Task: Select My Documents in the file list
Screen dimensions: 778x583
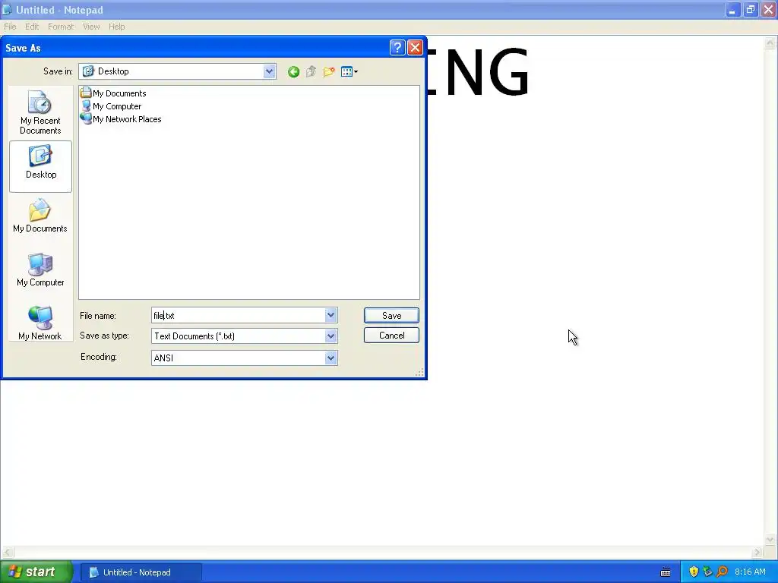Action: [x=113, y=93]
